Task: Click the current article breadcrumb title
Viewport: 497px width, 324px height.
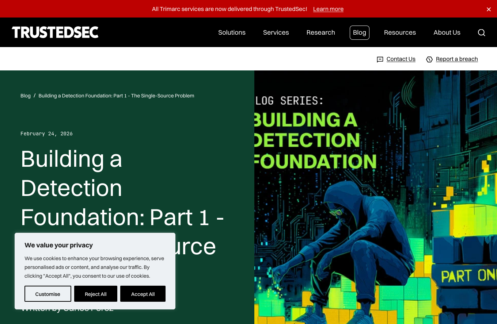Action: pos(116,96)
